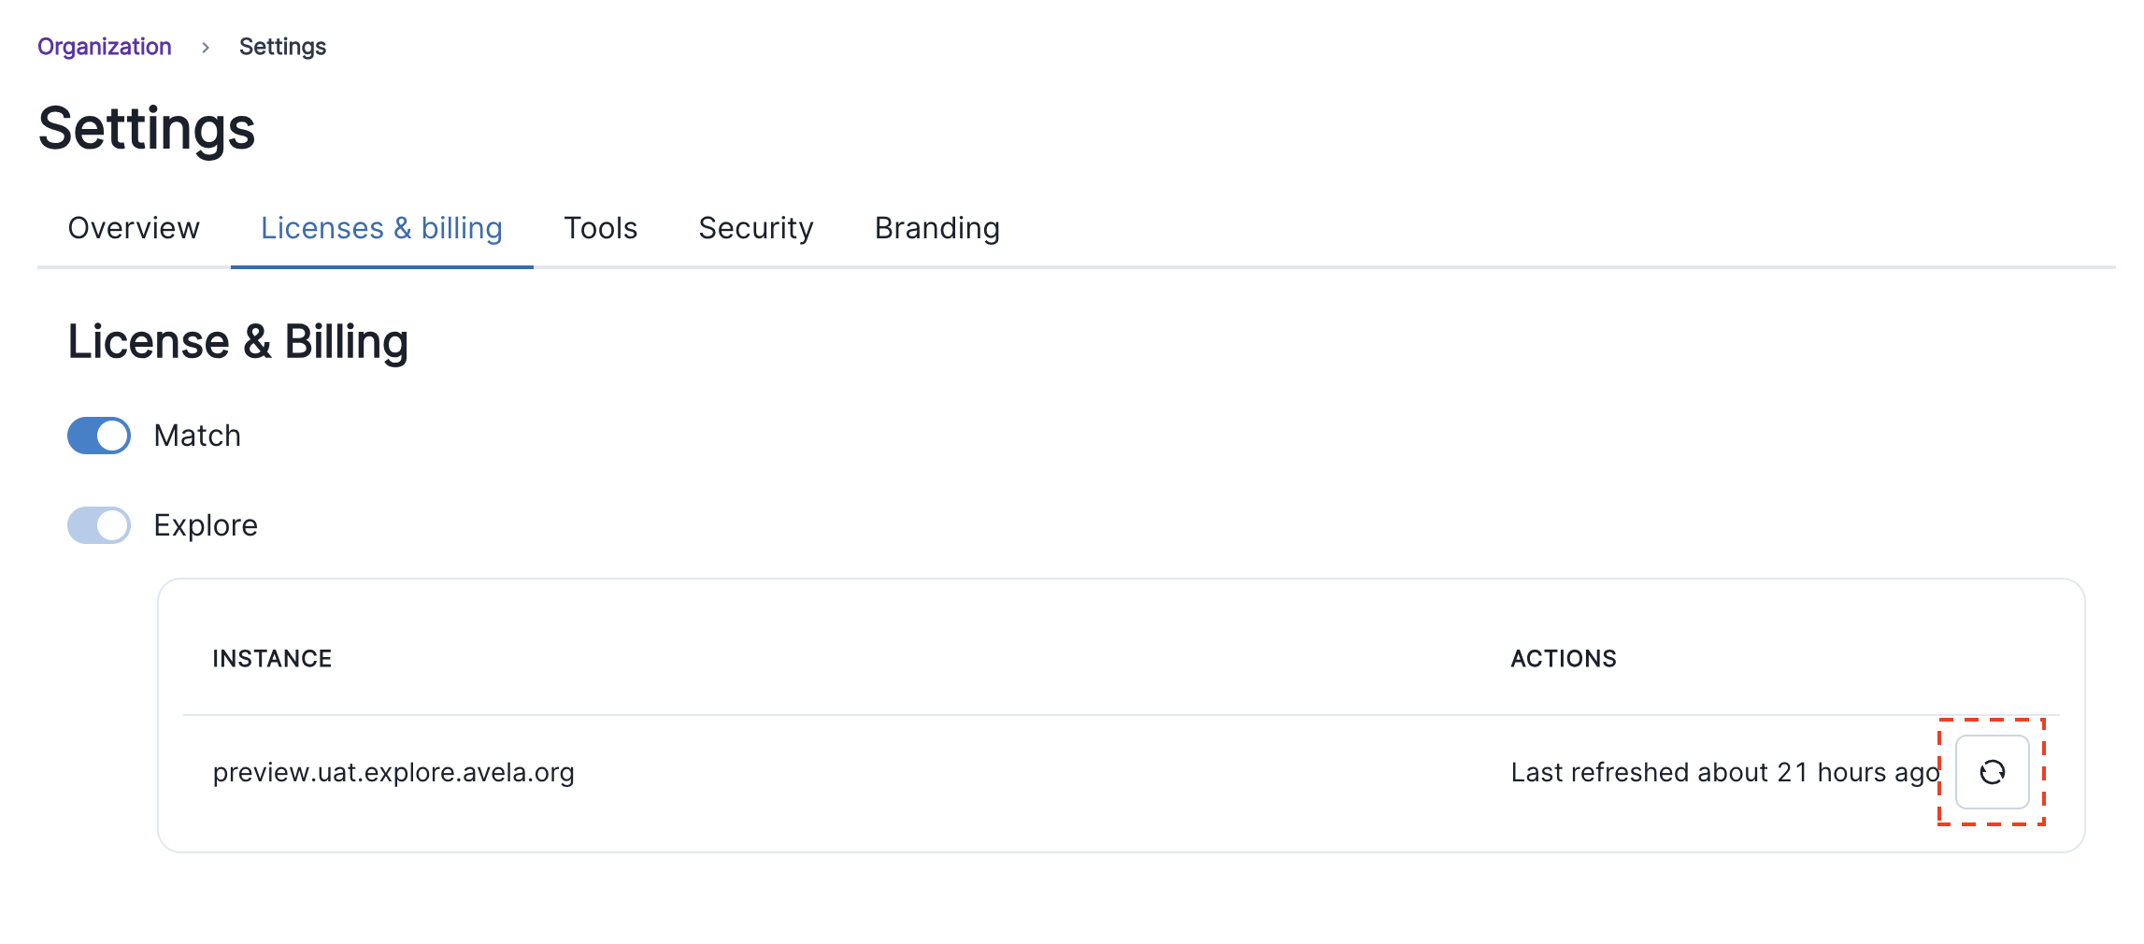The height and width of the screenshot is (944, 2144).
Task: Open the Overview tab
Action: pos(134,228)
